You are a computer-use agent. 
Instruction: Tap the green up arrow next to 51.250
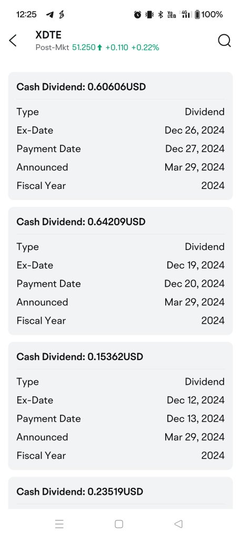click(x=99, y=48)
